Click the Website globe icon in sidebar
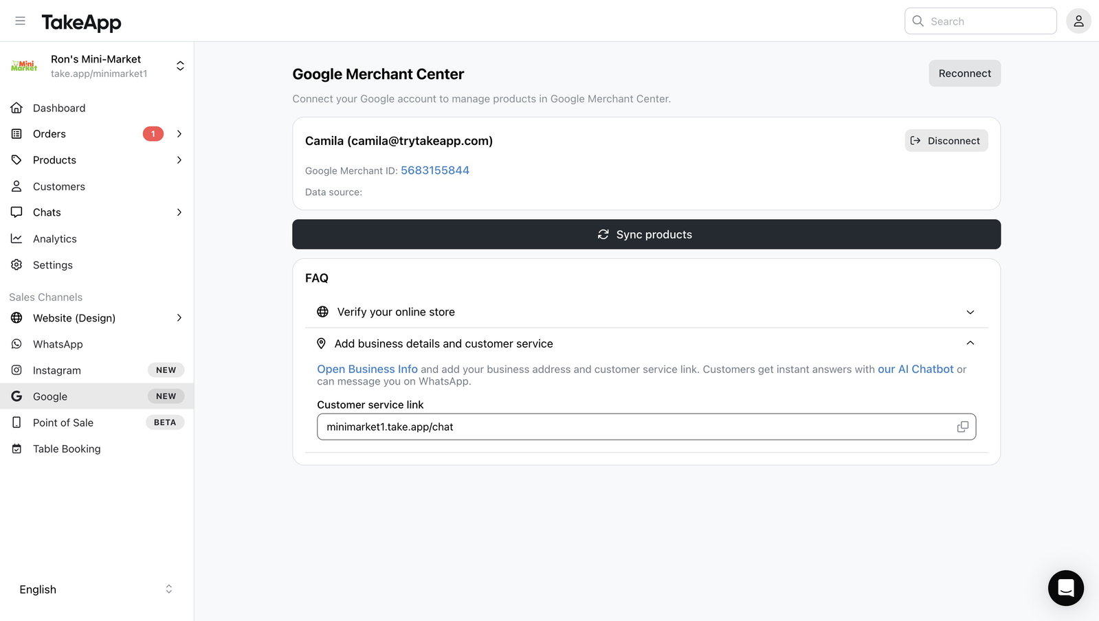 pyautogui.click(x=16, y=317)
